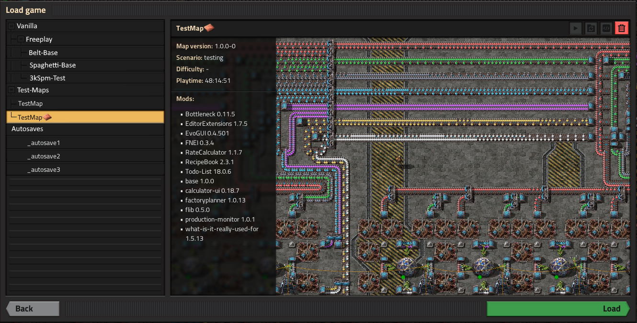
Task: Click the Load game window title
Action: pyautogui.click(x=26, y=10)
